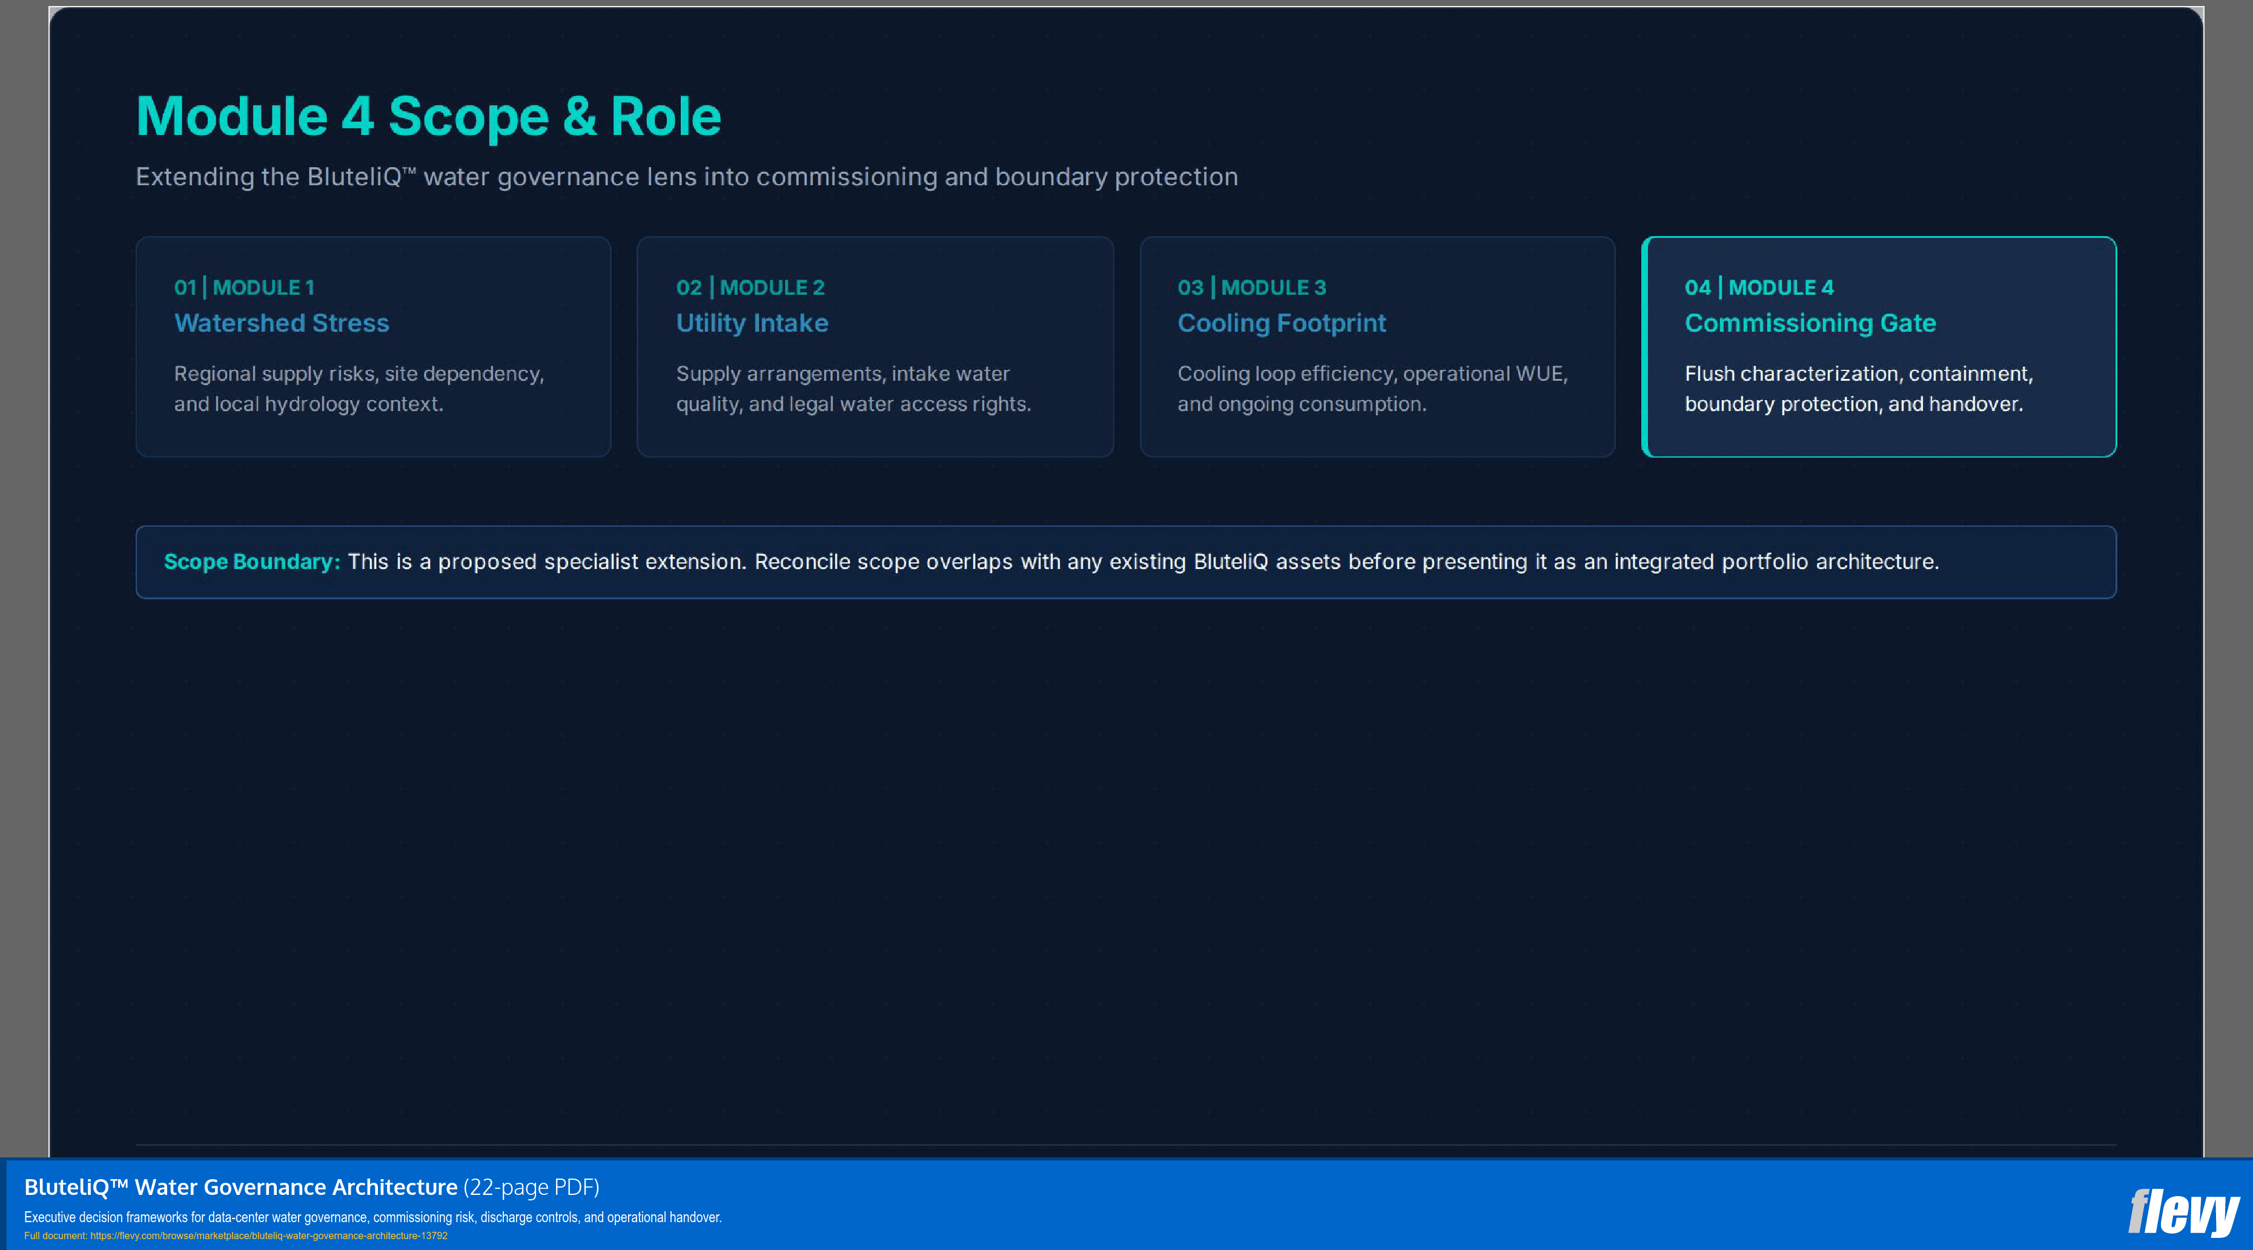This screenshot has width=2253, height=1250.
Task: Click the '04 | MODULE 4' label
Action: (1759, 288)
